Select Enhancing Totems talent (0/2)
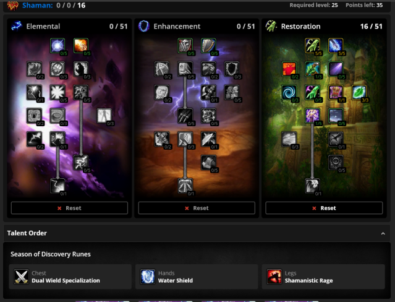Viewport: 395px width, 302px height. (162, 92)
